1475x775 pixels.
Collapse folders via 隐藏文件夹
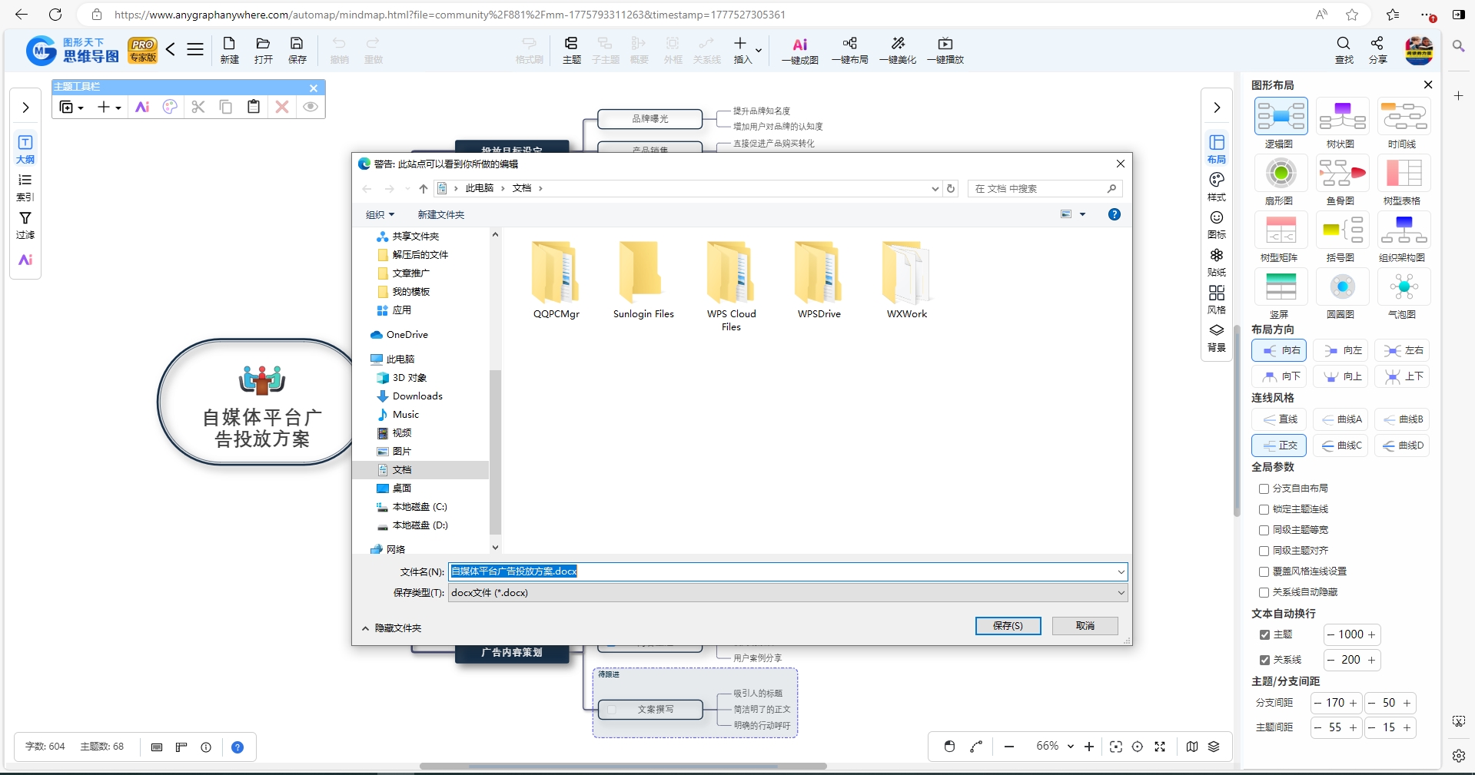(x=391, y=628)
